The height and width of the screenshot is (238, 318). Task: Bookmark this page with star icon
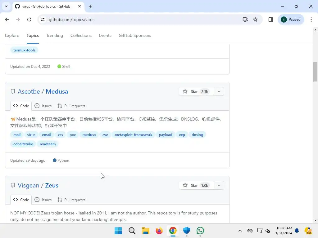[255, 20]
